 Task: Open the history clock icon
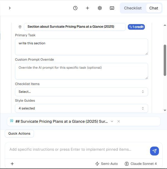tap(75, 8)
